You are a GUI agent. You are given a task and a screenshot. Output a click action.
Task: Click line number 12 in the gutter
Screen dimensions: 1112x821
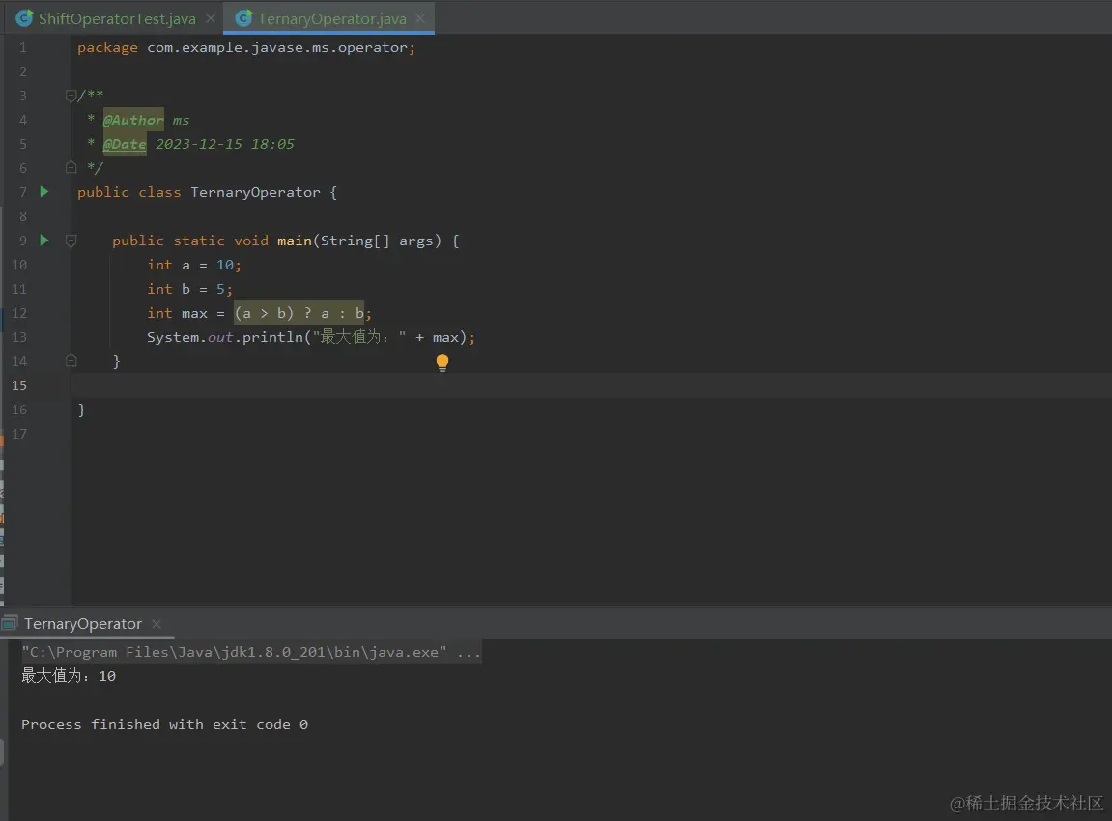coord(19,313)
